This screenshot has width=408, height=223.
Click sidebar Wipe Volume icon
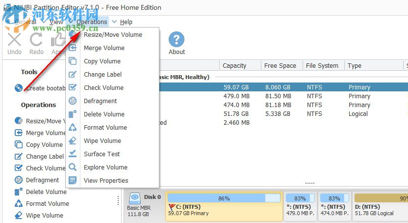19,215
